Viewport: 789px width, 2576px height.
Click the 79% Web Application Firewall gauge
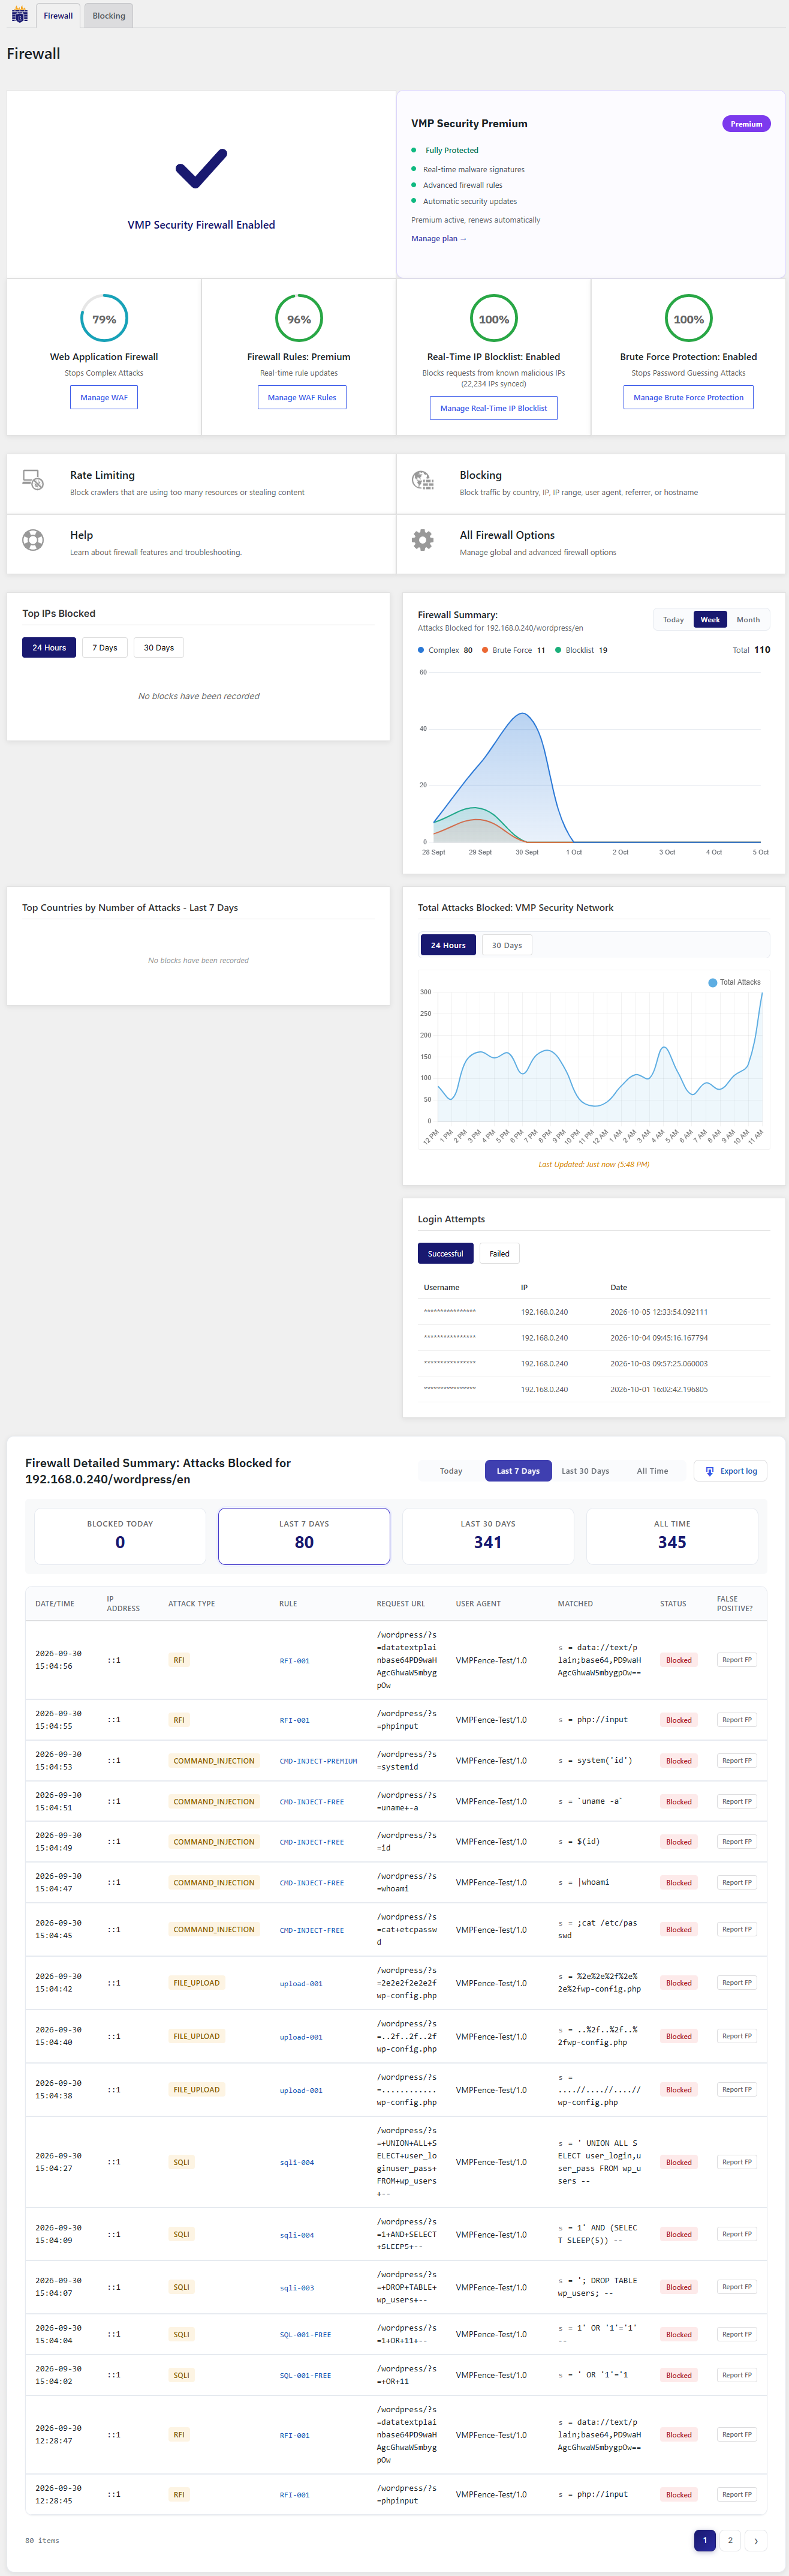[x=104, y=319]
